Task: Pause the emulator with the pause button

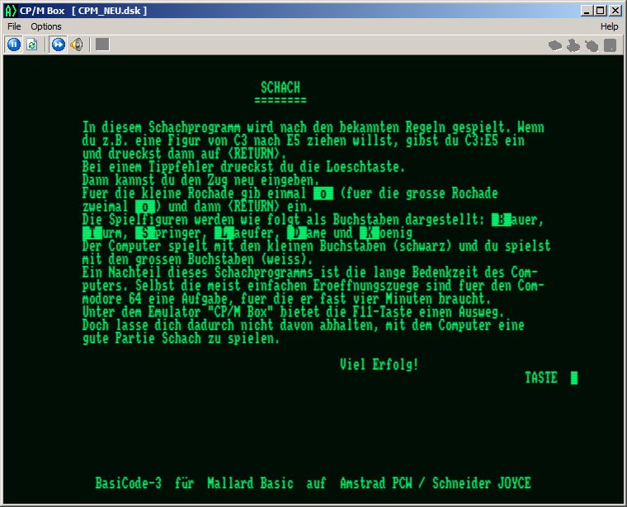Action: point(14,45)
